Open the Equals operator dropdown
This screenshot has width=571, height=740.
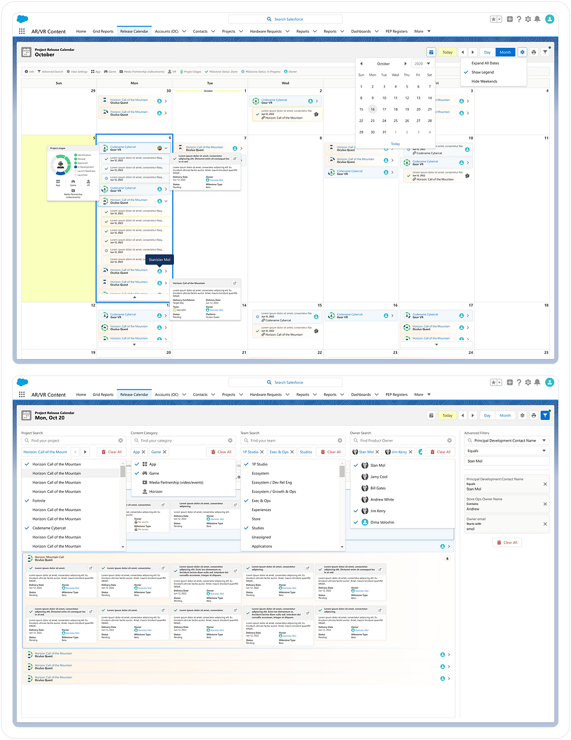point(506,451)
